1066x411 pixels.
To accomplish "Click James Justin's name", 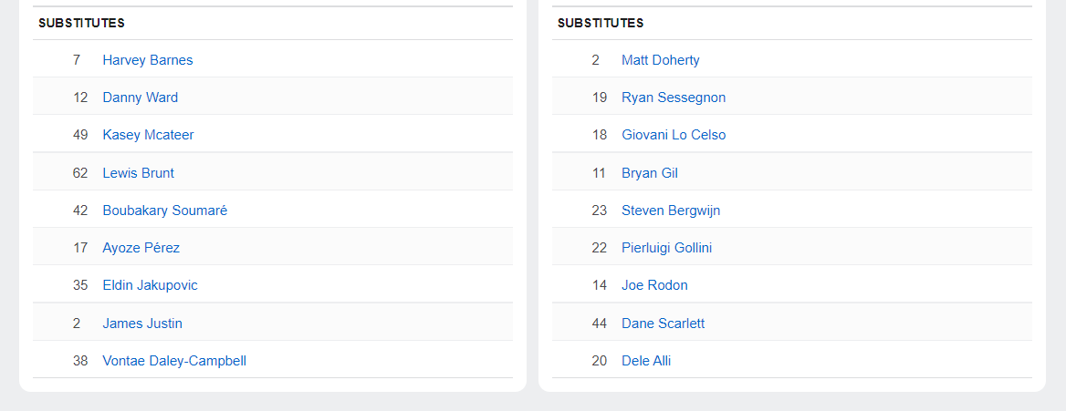I will pos(142,324).
